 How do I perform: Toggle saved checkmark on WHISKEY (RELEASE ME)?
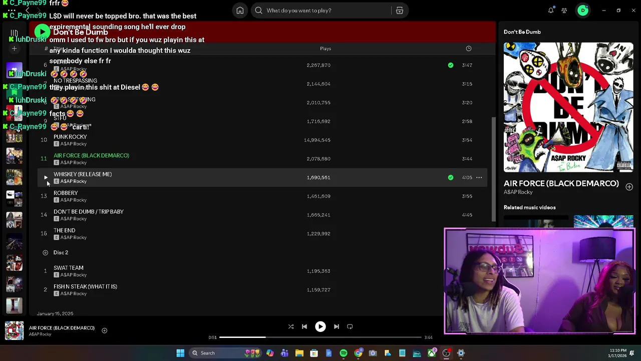pos(451,177)
